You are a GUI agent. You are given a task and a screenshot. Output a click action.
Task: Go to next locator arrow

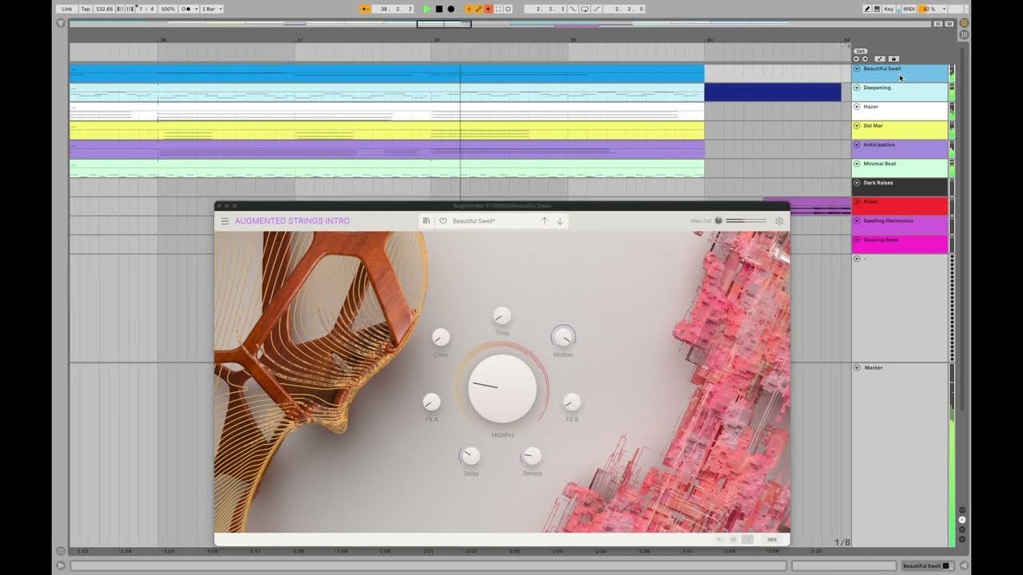(x=865, y=58)
